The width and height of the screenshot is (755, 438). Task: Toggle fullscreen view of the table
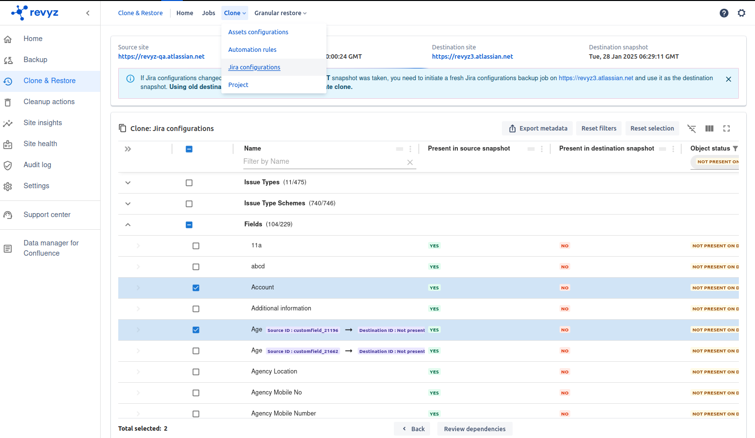tap(726, 129)
